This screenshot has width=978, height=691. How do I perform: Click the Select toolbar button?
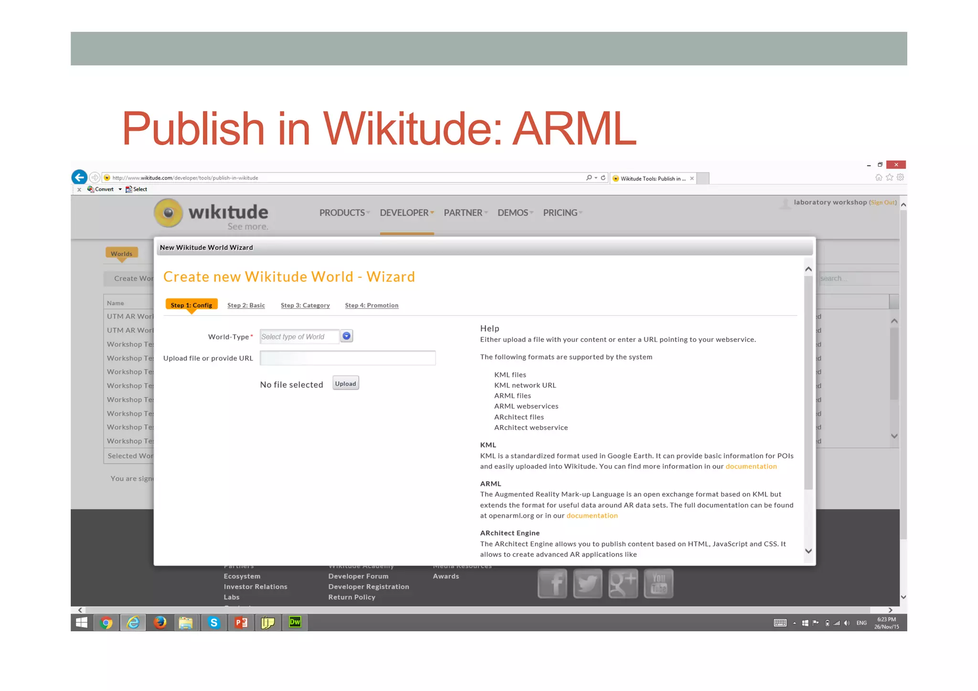[x=136, y=189]
